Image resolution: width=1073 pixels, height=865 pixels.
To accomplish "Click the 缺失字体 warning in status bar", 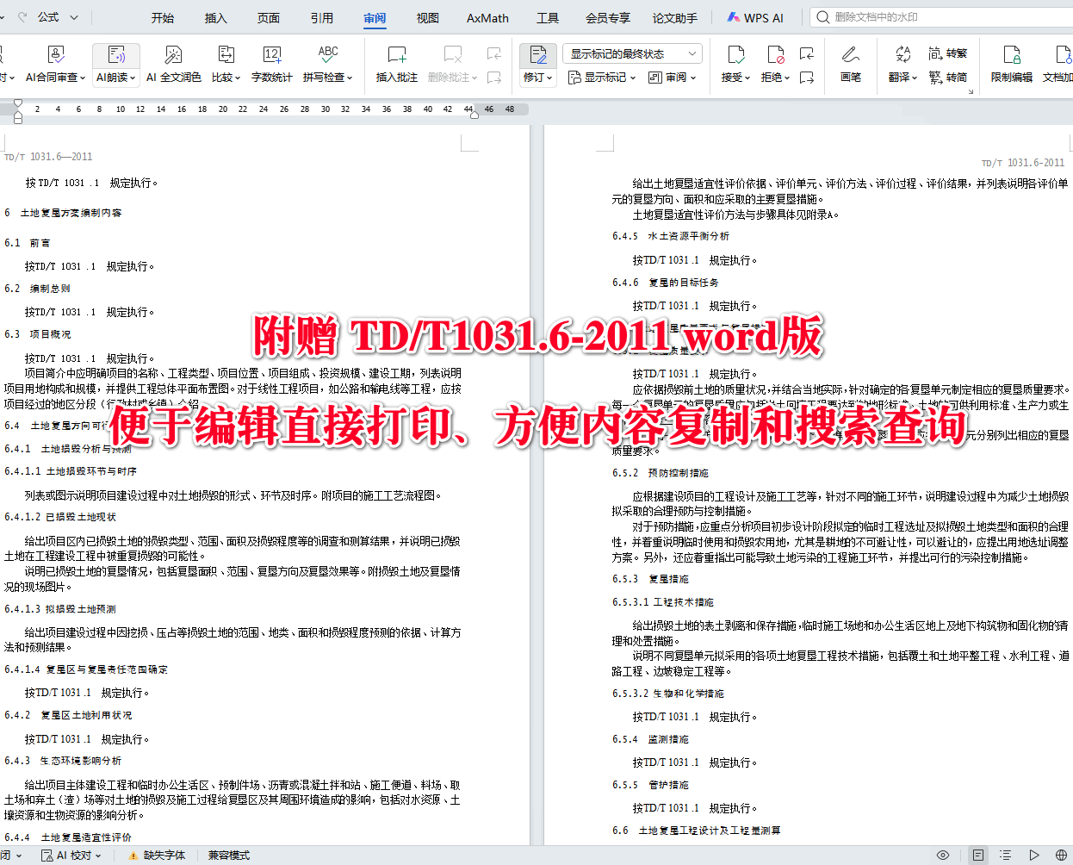I will 157,856.
